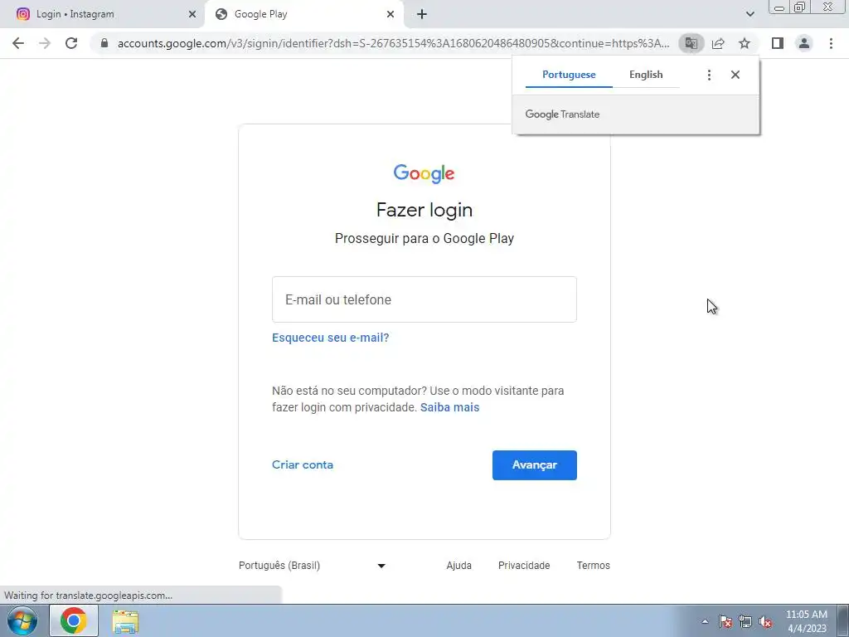Switch to the Login Instagram tab
This screenshot has width=849, height=637.
click(x=103, y=15)
